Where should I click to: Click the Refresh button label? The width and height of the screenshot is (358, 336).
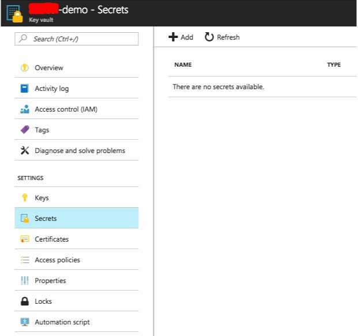pos(228,37)
